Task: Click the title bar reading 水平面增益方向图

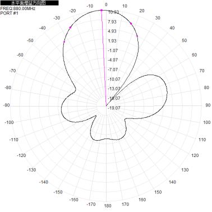Action: (29, 3)
